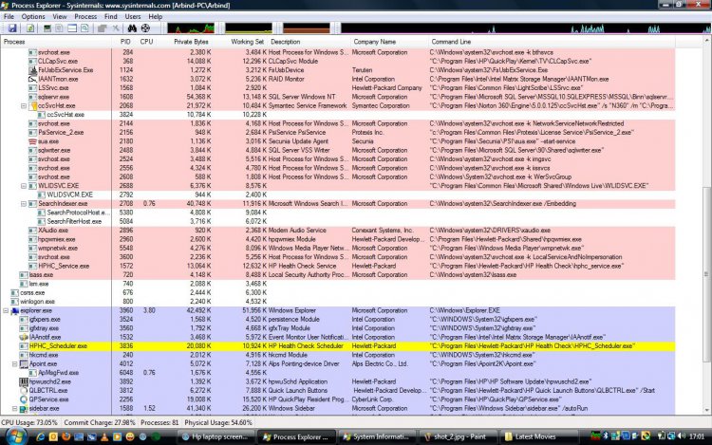Launch Firefox from quick launch
This screenshot has height=445, width=712.
tap(66, 436)
